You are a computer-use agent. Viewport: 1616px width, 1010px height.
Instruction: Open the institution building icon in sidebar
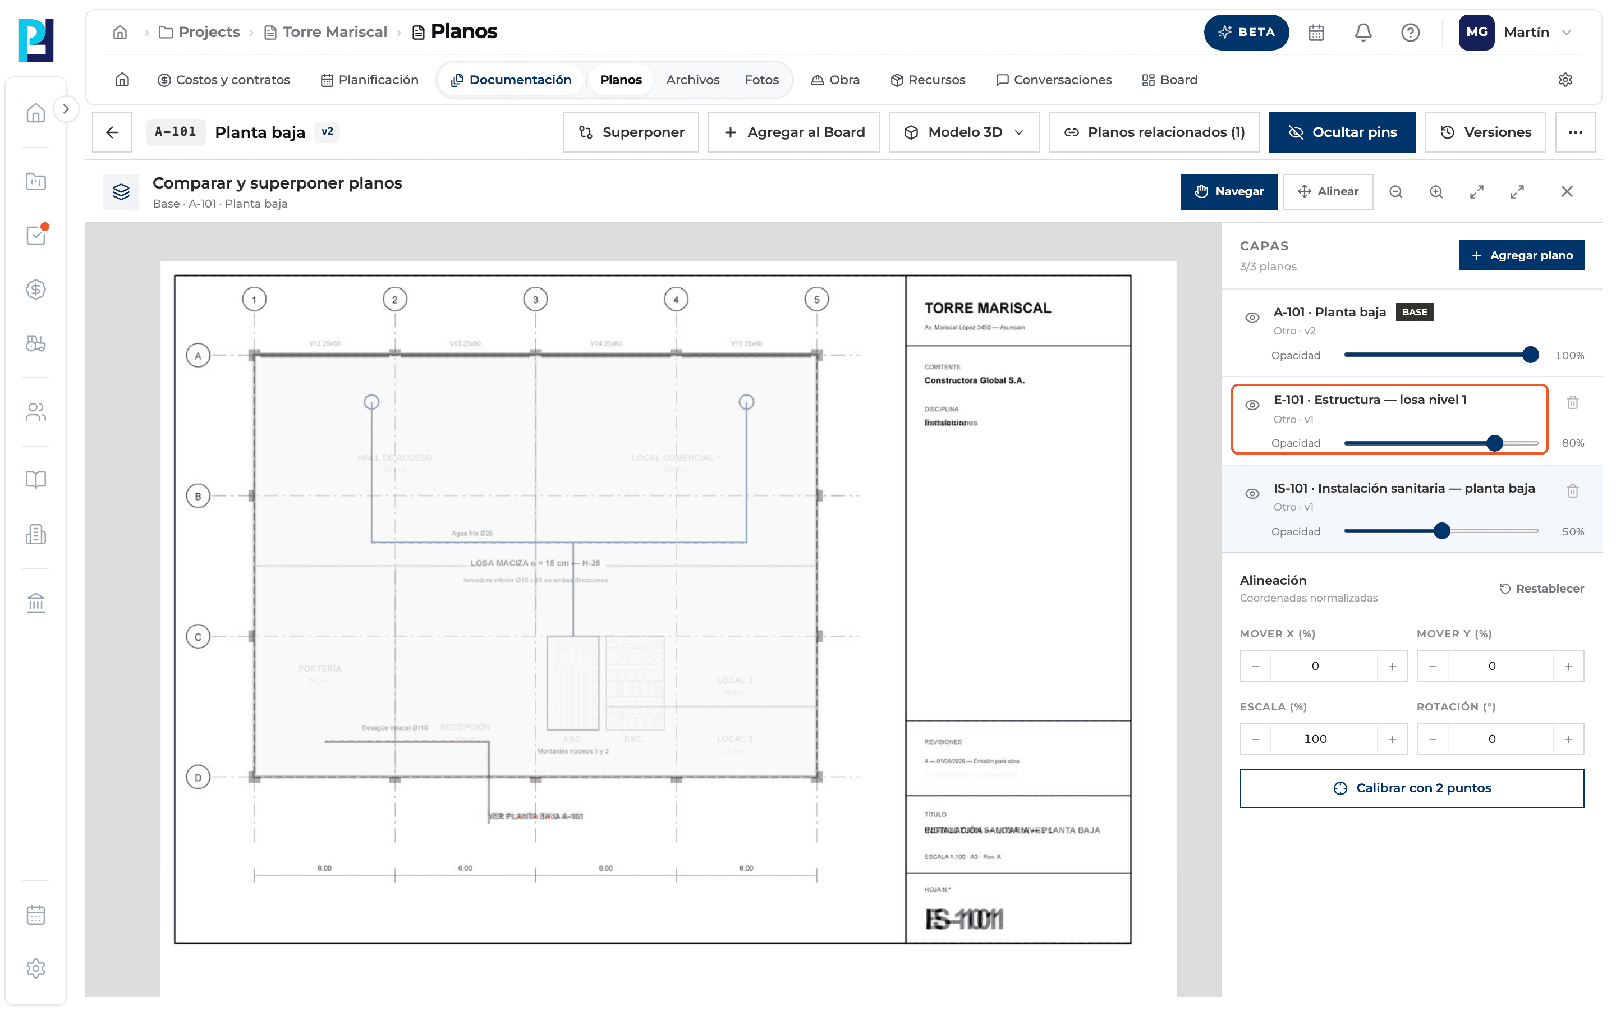pyautogui.click(x=36, y=603)
